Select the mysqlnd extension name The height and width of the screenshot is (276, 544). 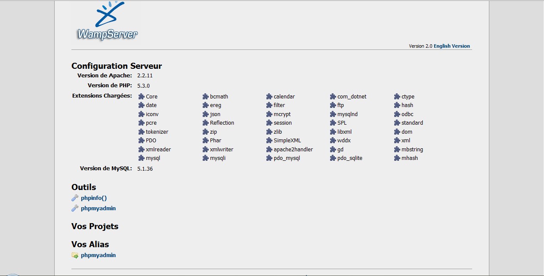[348, 114]
